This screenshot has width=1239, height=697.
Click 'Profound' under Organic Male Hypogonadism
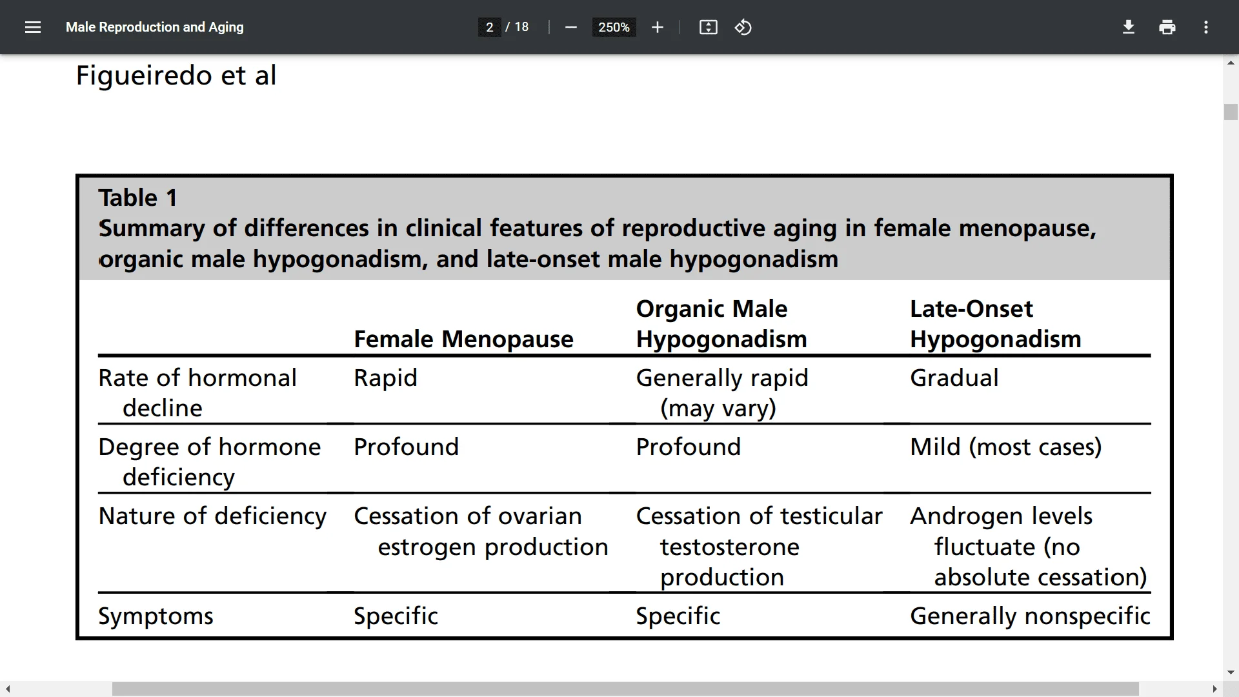(x=689, y=447)
